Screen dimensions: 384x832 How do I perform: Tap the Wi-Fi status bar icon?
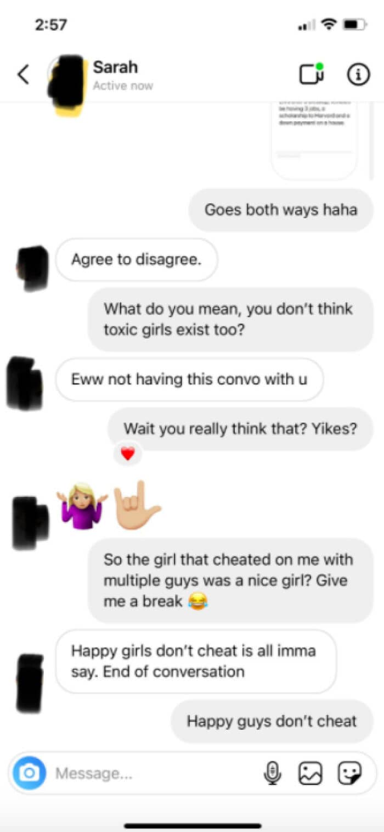[x=329, y=24]
